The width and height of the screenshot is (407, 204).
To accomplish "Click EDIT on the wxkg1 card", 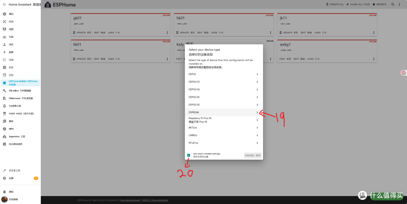I will (x=299, y=59).
